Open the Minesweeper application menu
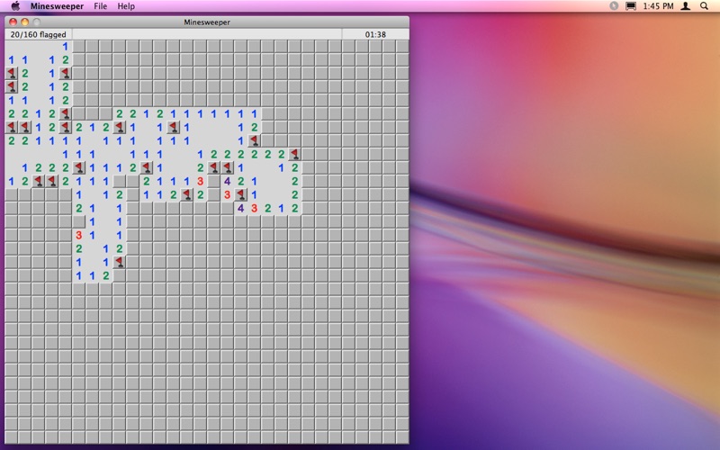Image resolution: width=720 pixels, height=450 pixels. coord(57,6)
